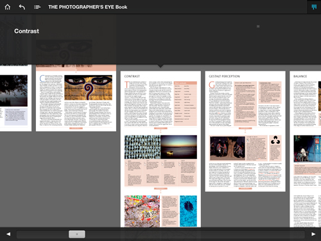Open the Buddha eyes image page

76,98
